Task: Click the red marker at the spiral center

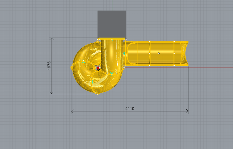Action: tap(98, 68)
